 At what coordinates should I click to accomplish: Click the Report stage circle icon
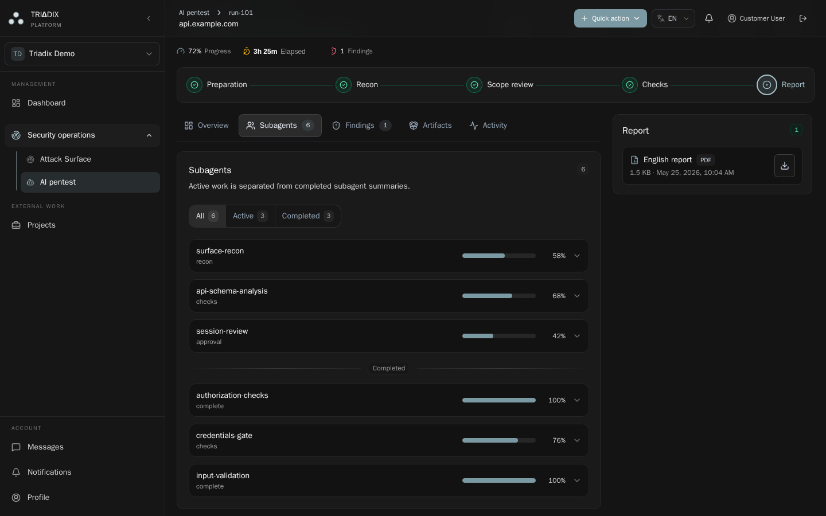(767, 85)
